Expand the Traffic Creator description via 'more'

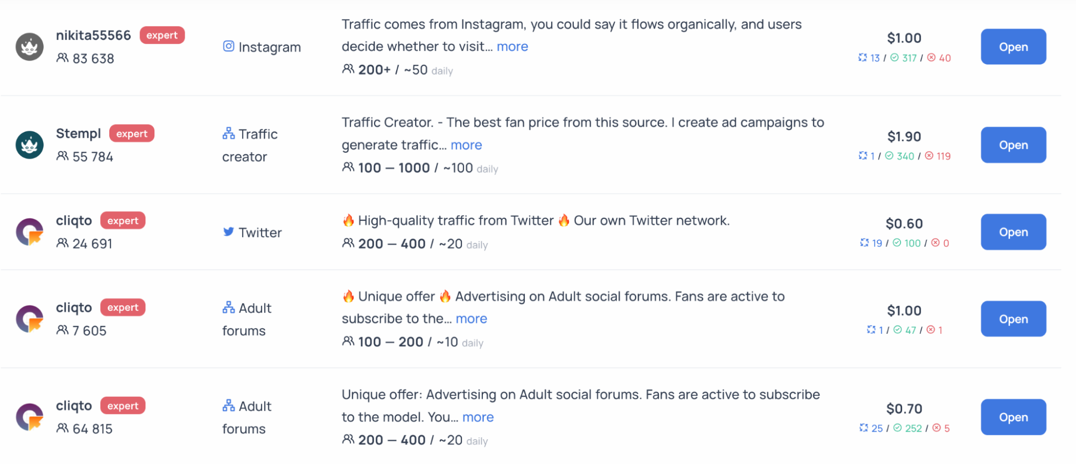(466, 145)
